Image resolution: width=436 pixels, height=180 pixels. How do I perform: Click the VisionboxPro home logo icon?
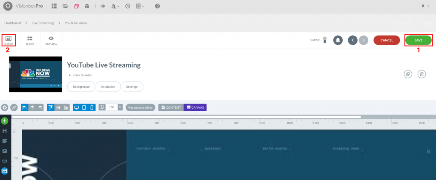tap(8, 6)
